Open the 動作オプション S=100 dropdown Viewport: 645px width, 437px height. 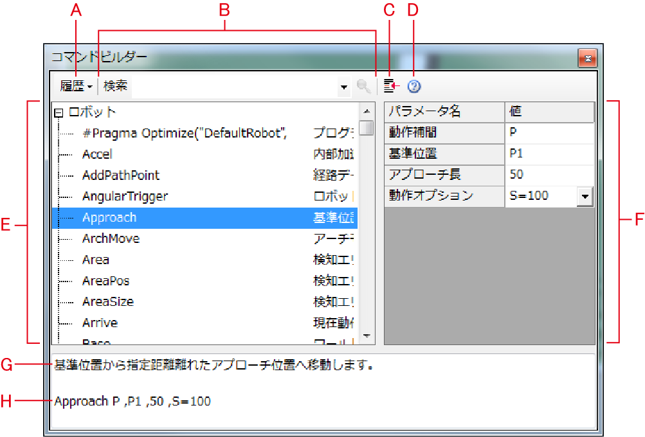585,197
